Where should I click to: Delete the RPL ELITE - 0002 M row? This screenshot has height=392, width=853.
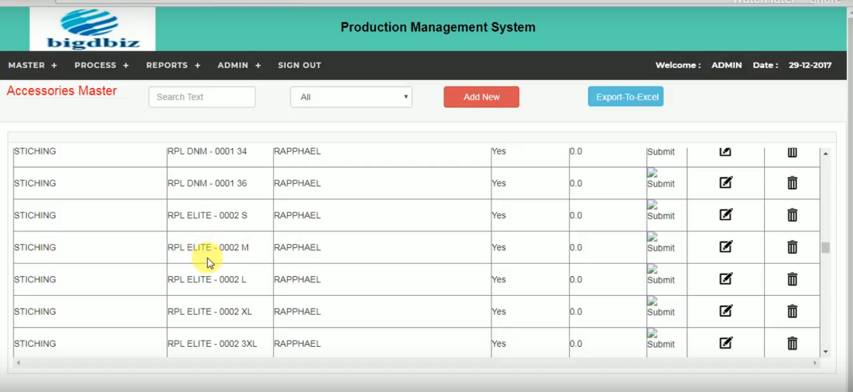[x=792, y=247]
